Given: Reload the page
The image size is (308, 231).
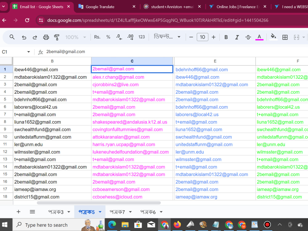Looking at the screenshot, I should [x=27, y=20].
